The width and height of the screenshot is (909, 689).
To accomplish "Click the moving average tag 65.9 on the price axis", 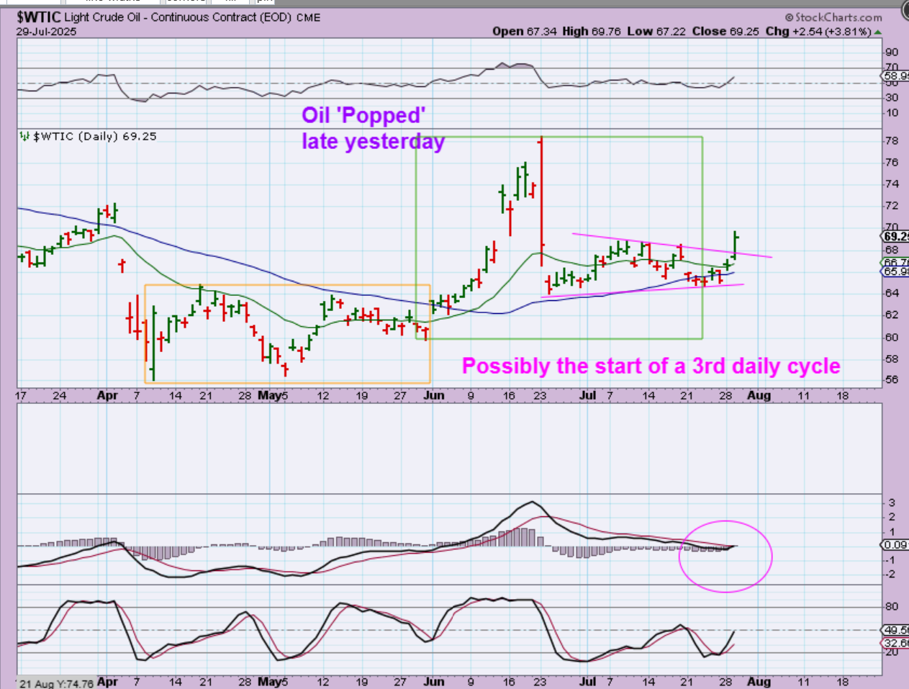I will (895, 271).
